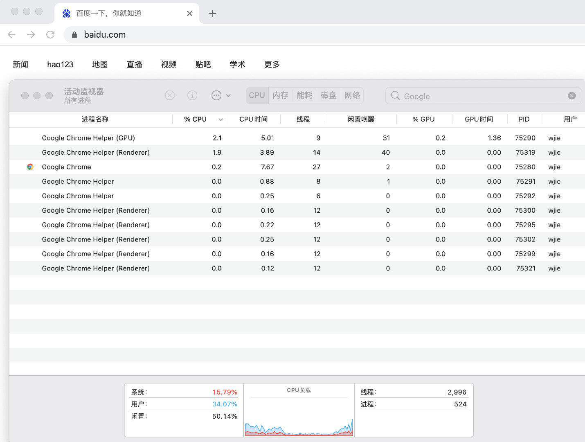Click the Google Chrome app icon in the process list
This screenshot has height=442, width=585.
coord(30,167)
